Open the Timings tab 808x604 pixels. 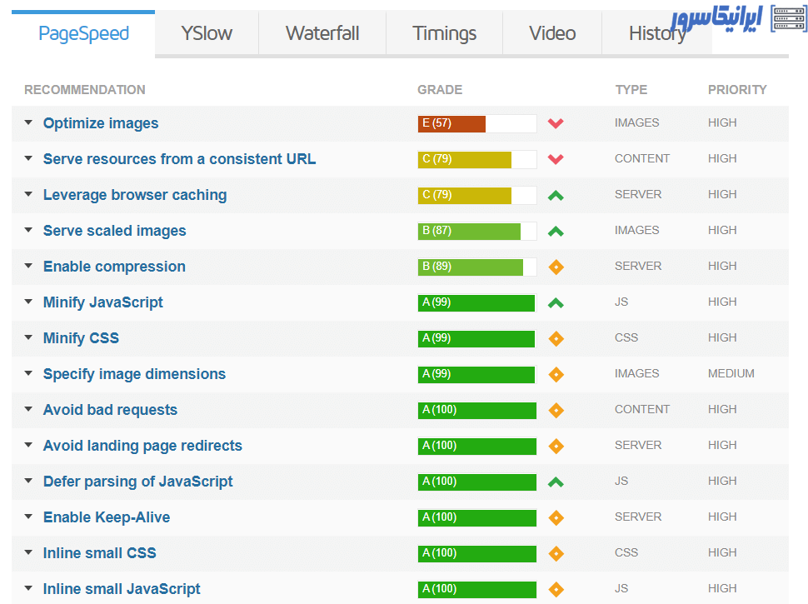[x=444, y=33]
